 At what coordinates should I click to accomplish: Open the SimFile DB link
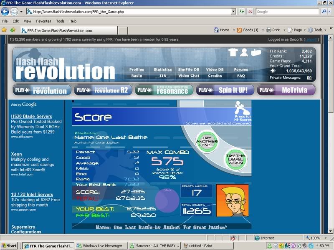(x=189, y=70)
